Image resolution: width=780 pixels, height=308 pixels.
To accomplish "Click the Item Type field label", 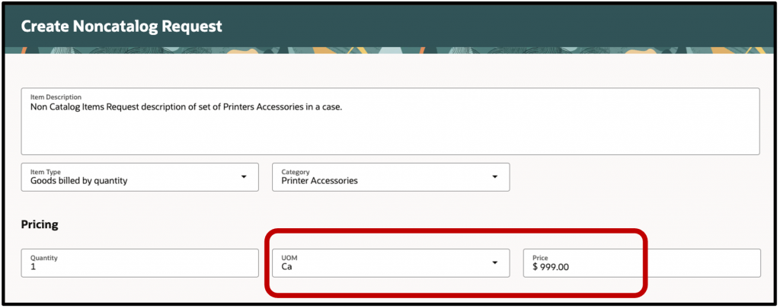I will tap(45, 172).
